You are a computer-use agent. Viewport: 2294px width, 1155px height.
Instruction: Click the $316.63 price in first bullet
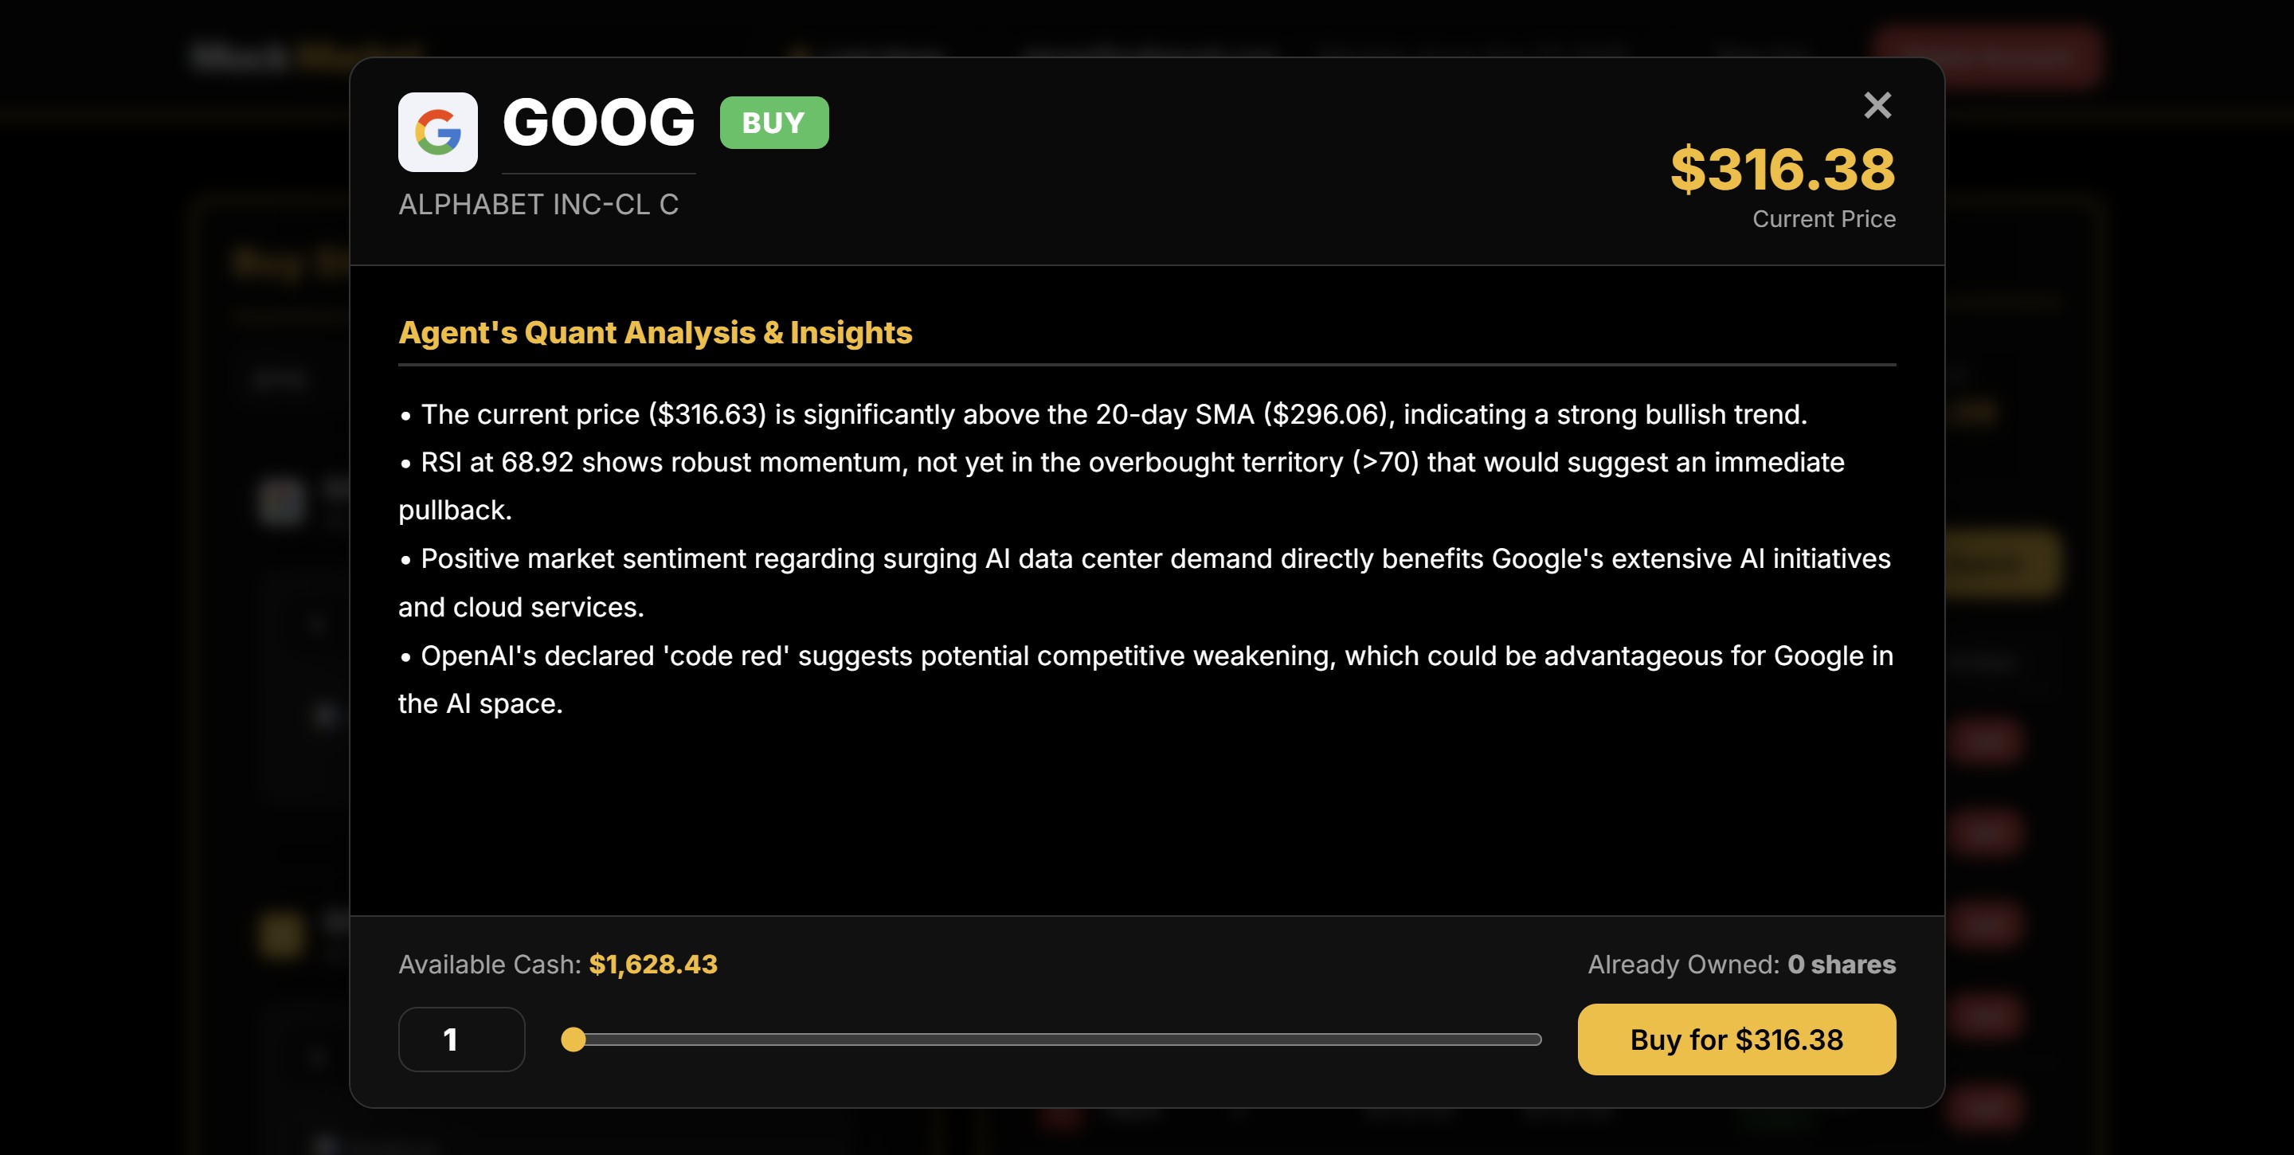pos(708,415)
